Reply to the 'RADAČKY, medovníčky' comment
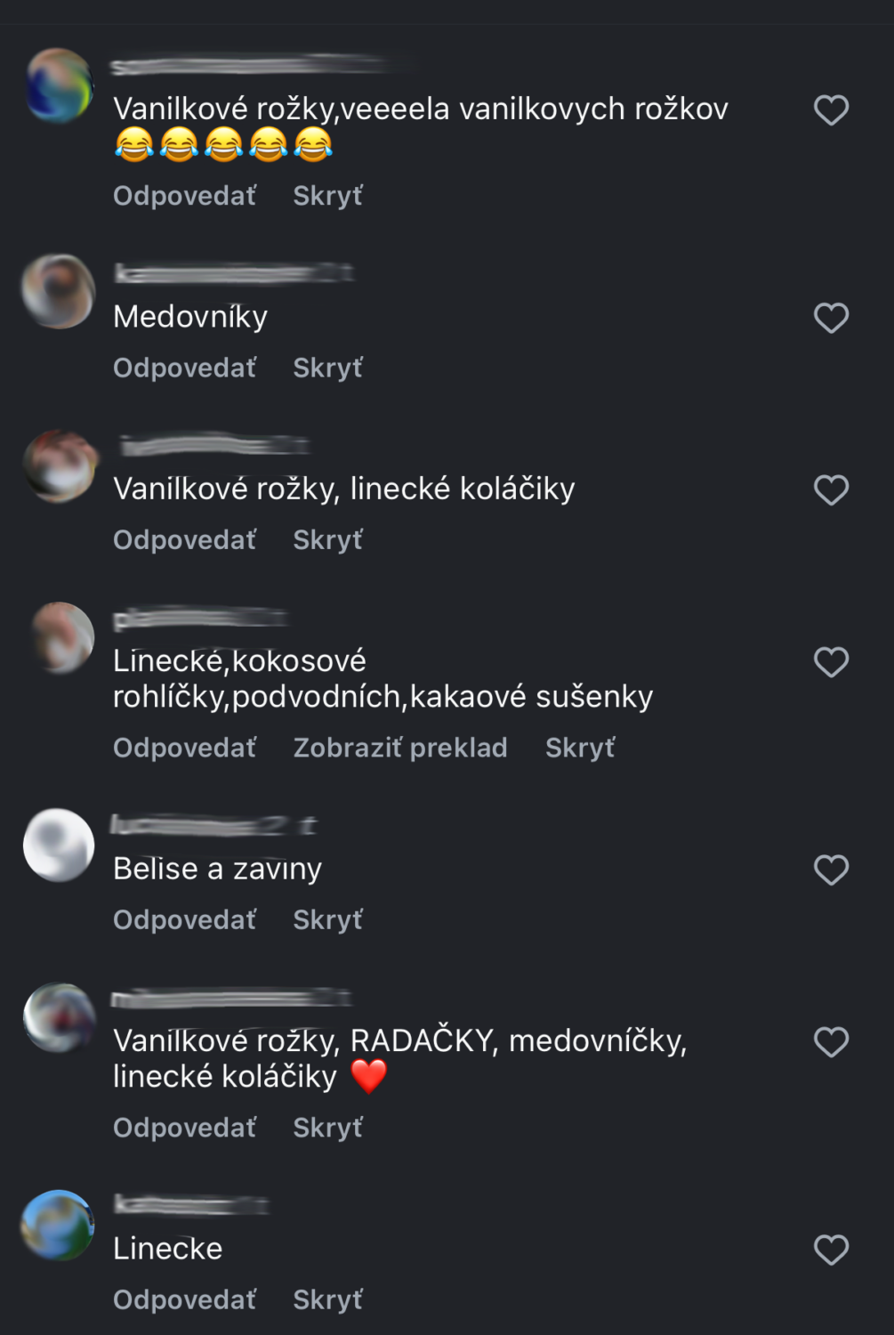The image size is (894, 1335). [184, 1128]
